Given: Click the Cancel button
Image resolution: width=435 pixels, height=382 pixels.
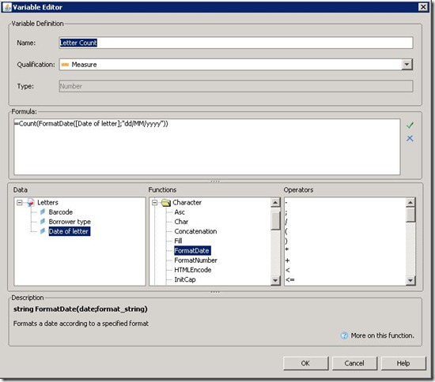Looking at the screenshot, I should [x=354, y=363].
